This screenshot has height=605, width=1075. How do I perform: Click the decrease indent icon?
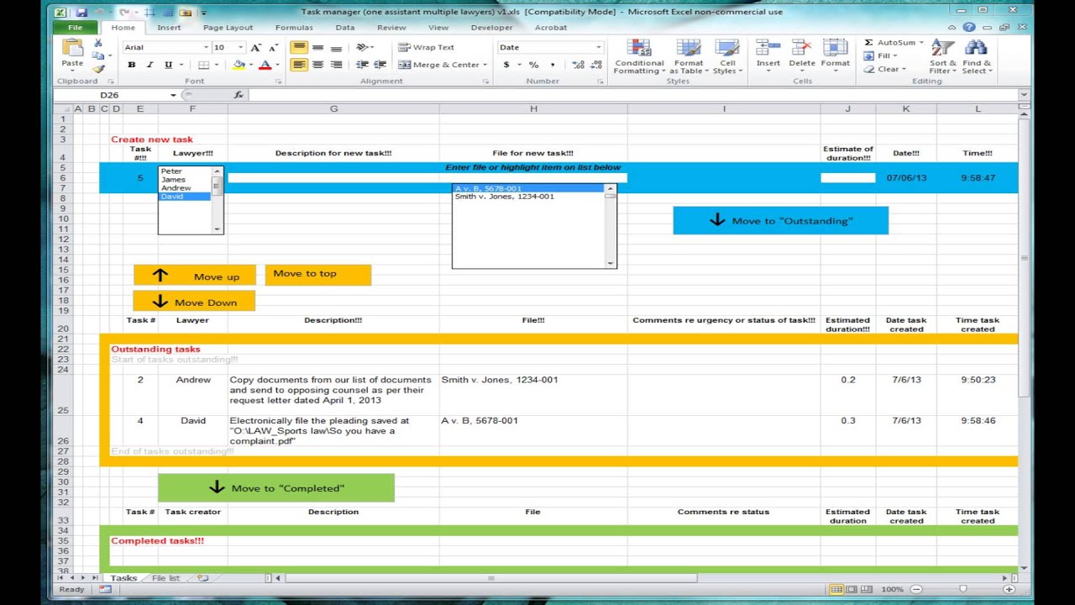pos(362,65)
